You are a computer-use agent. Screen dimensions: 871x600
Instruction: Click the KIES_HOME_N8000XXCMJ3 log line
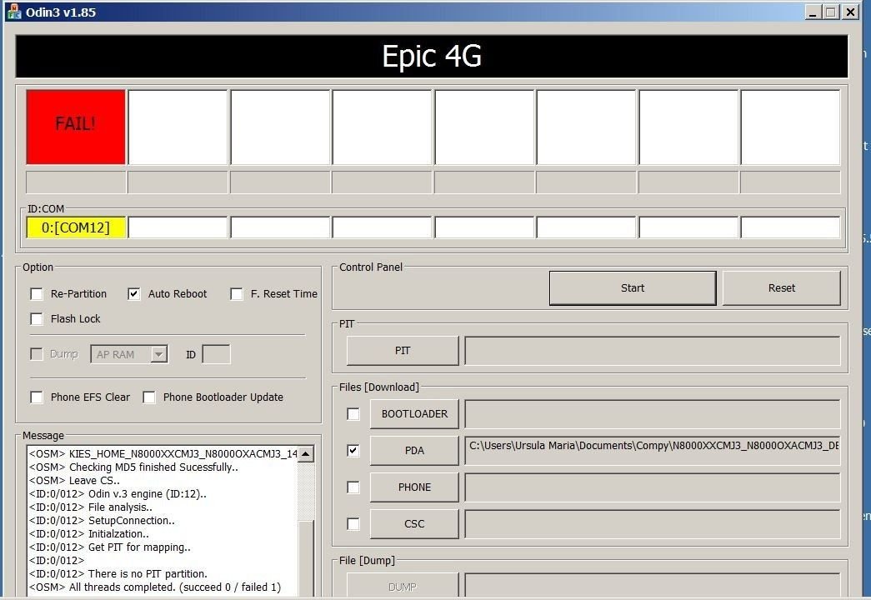click(x=163, y=454)
